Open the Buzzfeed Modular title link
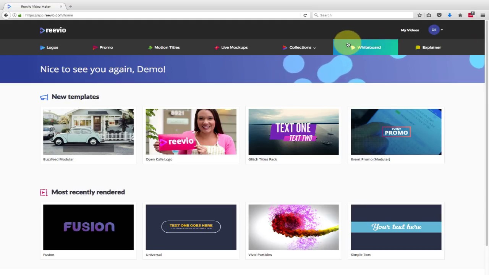Screen dimensions: 489x275 point(58,159)
